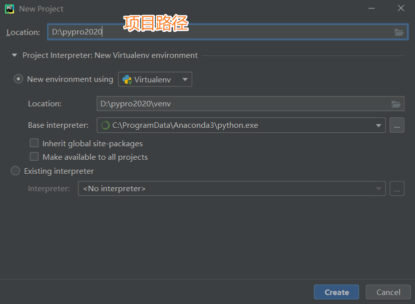Select New environment using radio button

[x=18, y=79]
